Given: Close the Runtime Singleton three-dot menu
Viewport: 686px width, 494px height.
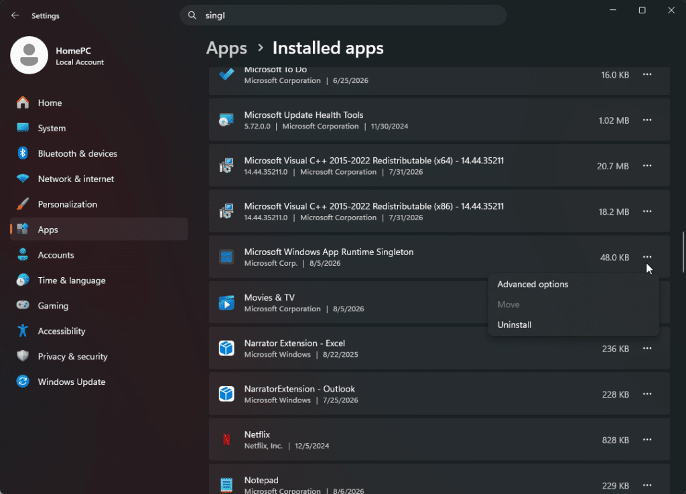Looking at the screenshot, I should (x=647, y=257).
